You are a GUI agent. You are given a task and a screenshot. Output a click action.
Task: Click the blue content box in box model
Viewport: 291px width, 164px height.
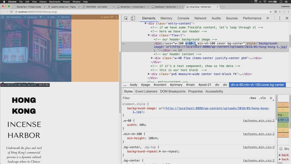(x=283, y=120)
